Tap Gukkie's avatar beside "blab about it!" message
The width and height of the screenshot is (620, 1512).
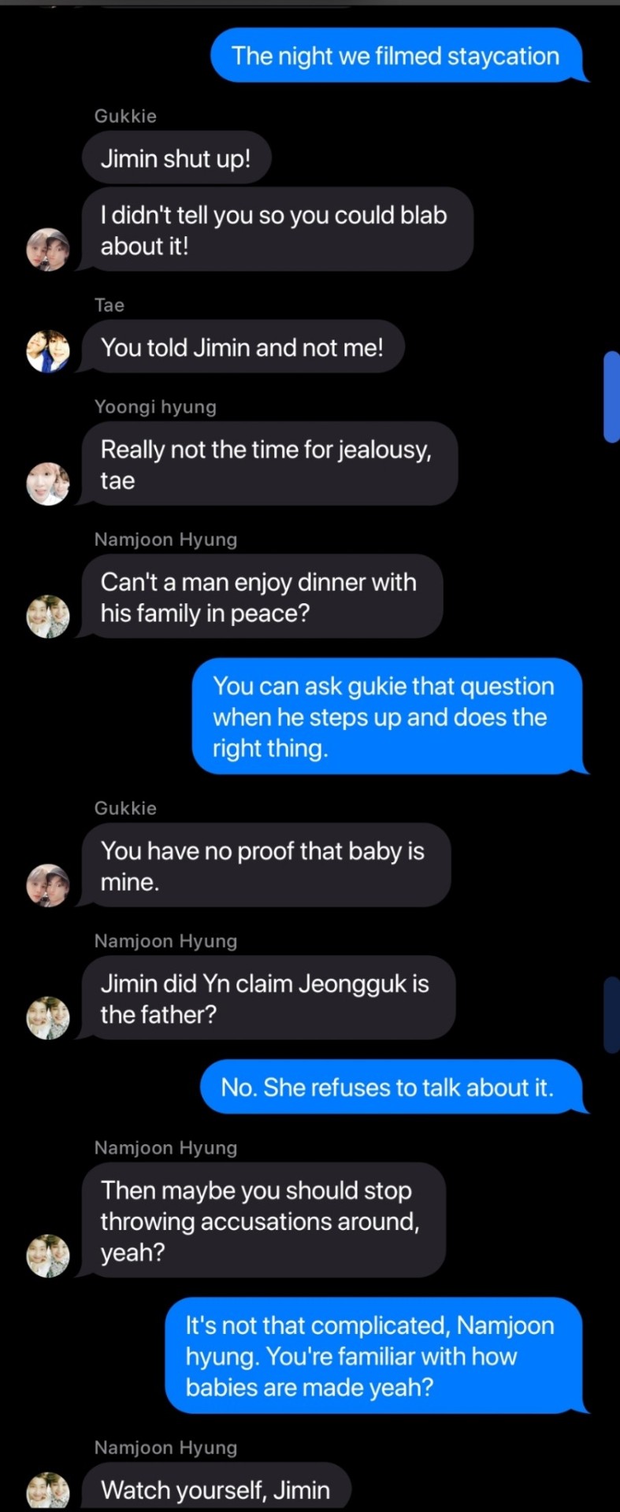pyautogui.click(x=48, y=250)
